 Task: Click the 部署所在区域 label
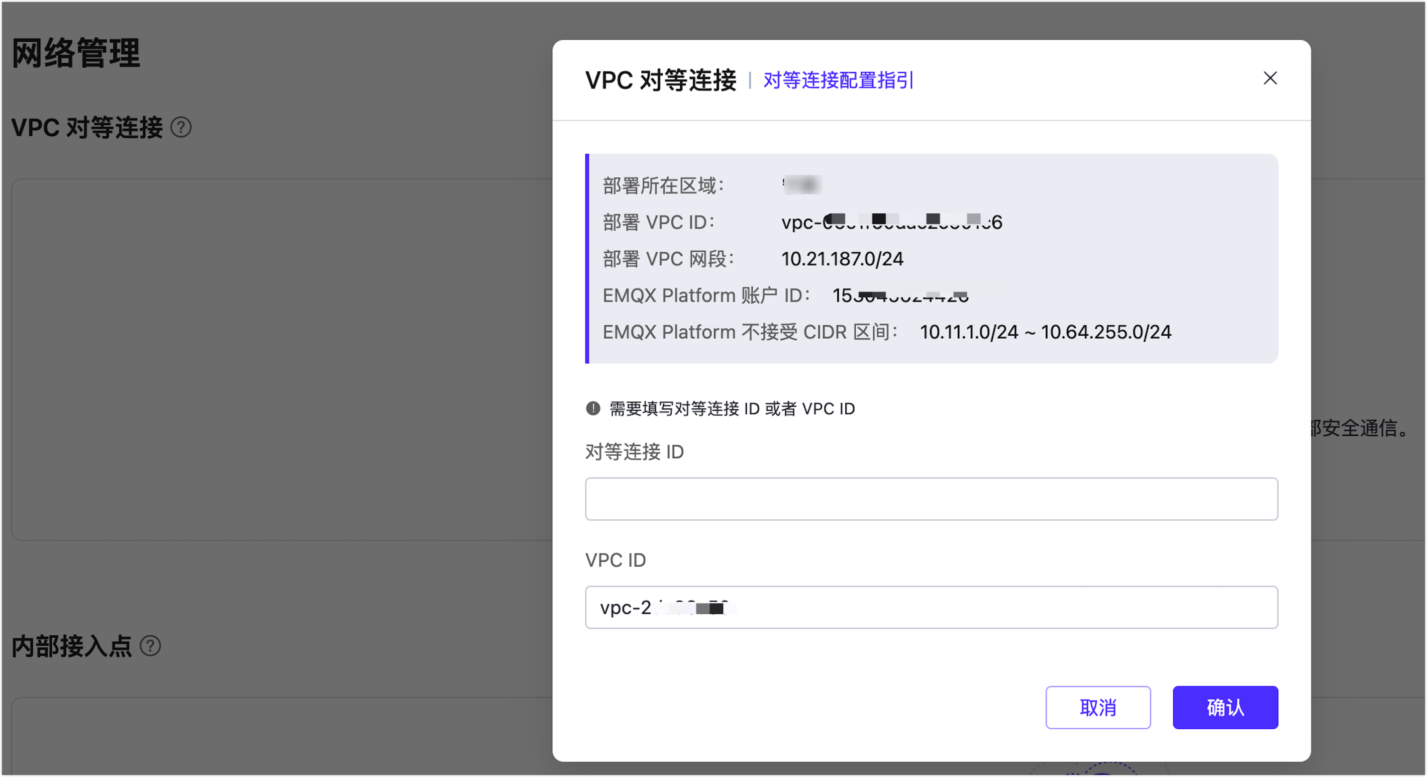pos(663,186)
